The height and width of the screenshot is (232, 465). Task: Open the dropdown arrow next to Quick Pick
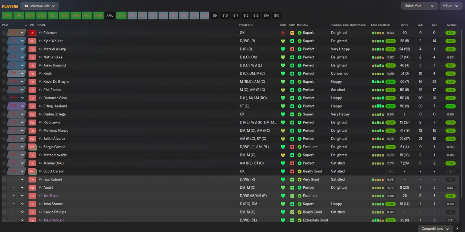point(432,6)
